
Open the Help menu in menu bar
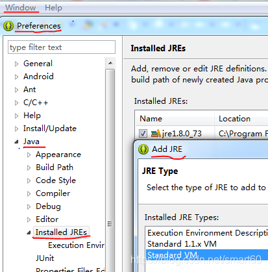(x=53, y=8)
